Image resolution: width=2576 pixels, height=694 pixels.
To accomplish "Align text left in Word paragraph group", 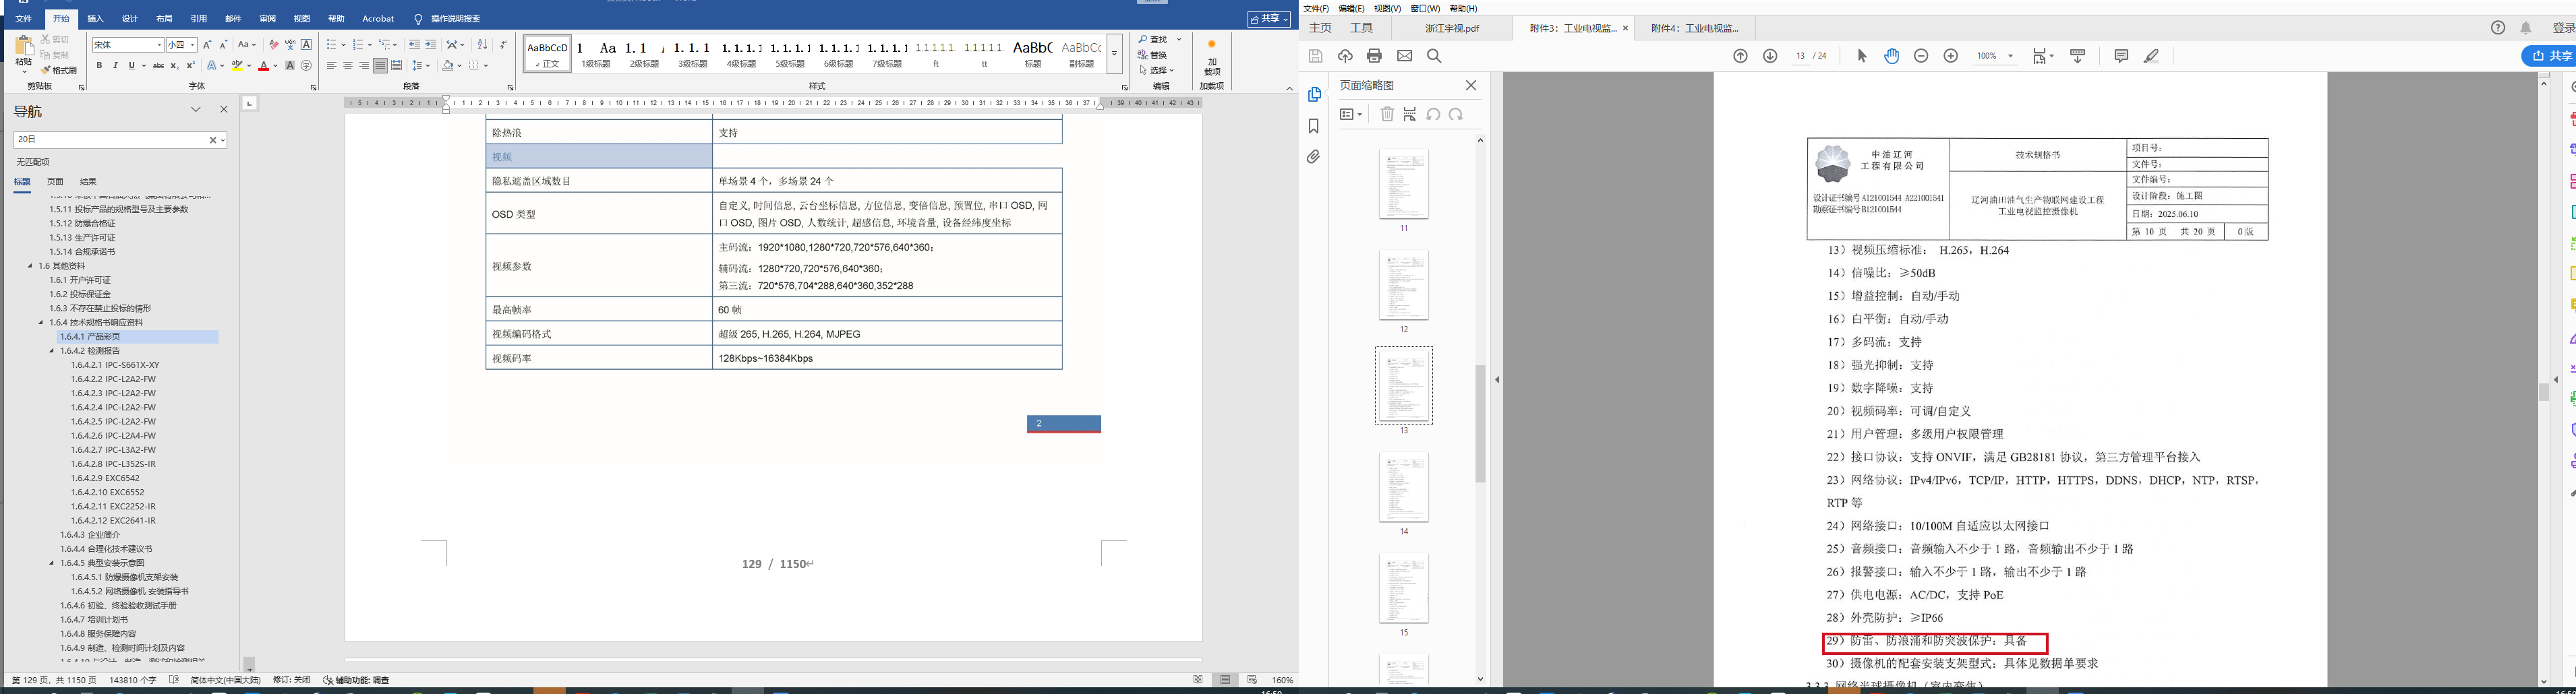I will point(332,66).
